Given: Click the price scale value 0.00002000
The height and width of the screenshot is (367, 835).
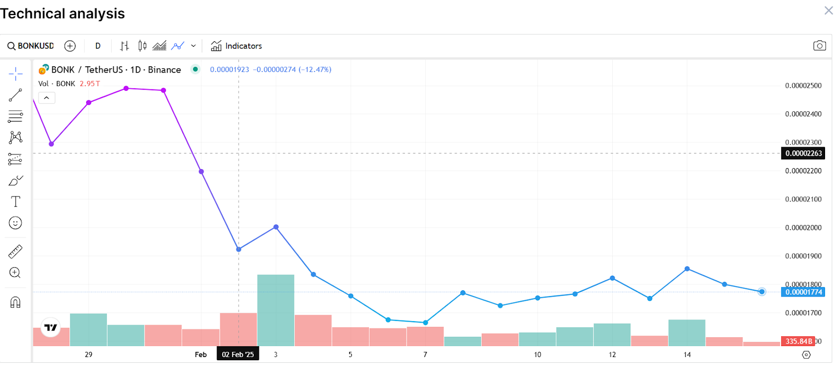Looking at the screenshot, I should pos(803,228).
